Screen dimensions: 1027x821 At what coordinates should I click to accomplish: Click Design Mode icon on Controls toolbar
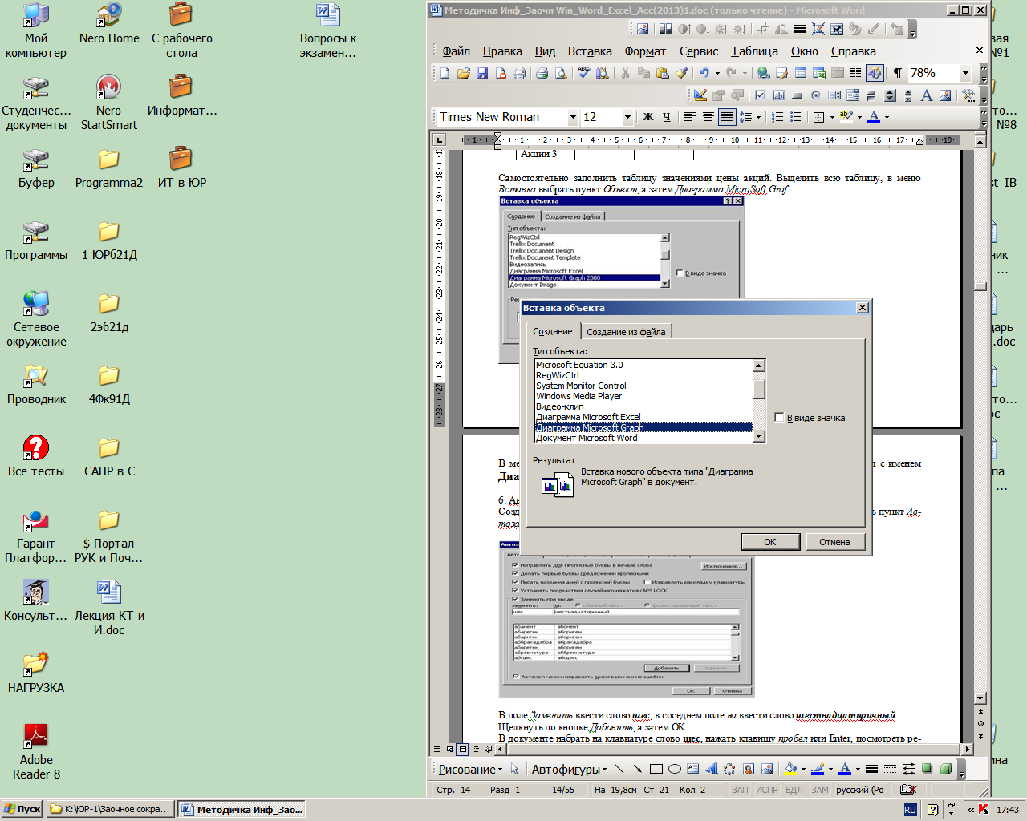(x=700, y=95)
